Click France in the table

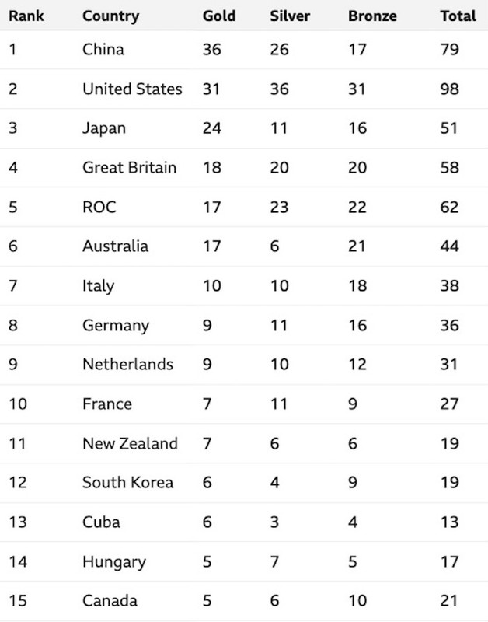[x=107, y=404]
